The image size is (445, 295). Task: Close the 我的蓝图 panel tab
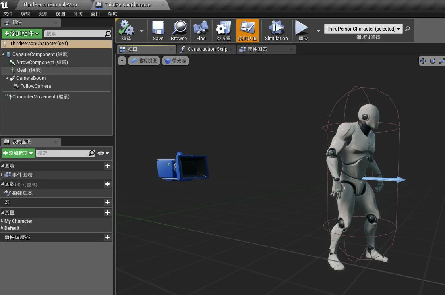coord(56,142)
